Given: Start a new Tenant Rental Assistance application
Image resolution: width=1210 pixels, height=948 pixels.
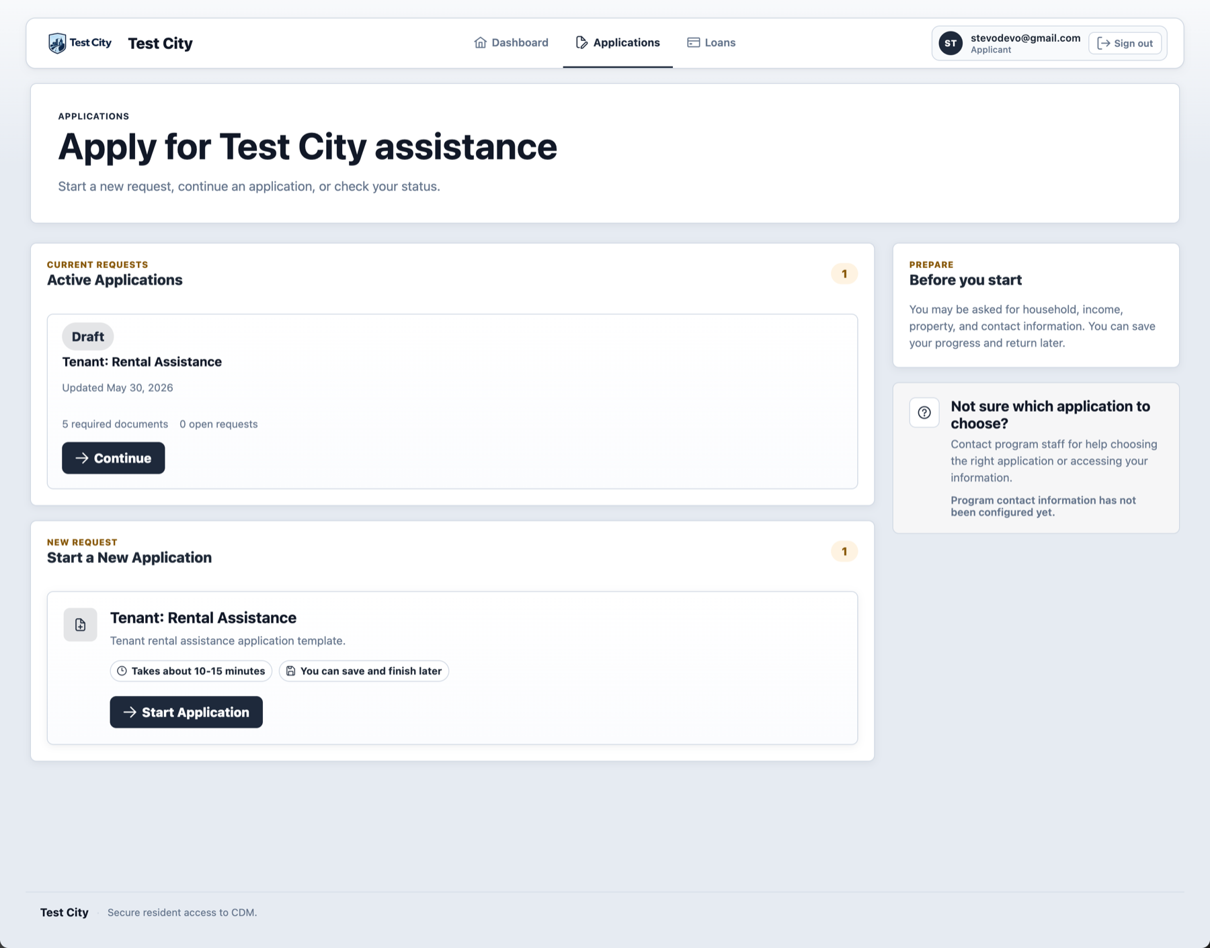Looking at the screenshot, I should tap(186, 712).
